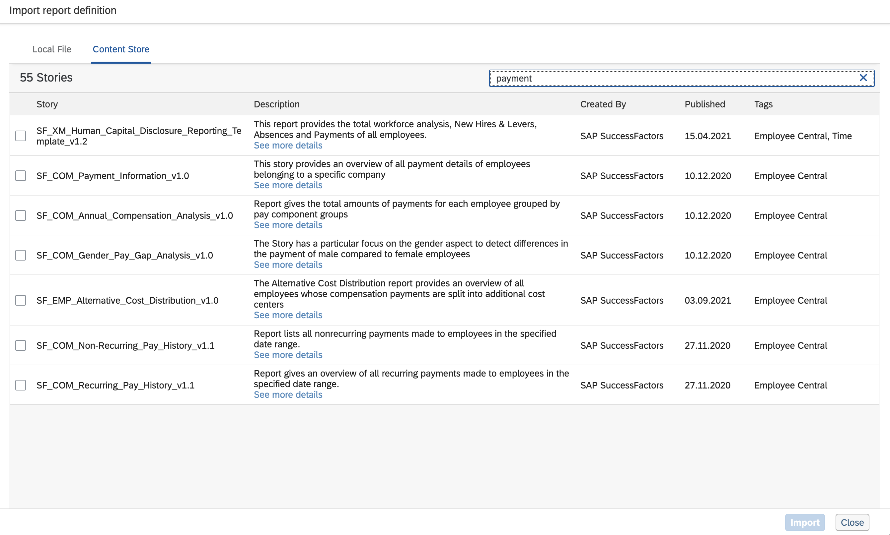Select SF_XM_Human_Capital_Disclosure_Reporting checkbox
The width and height of the screenshot is (890, 535).
click(21, 136)
